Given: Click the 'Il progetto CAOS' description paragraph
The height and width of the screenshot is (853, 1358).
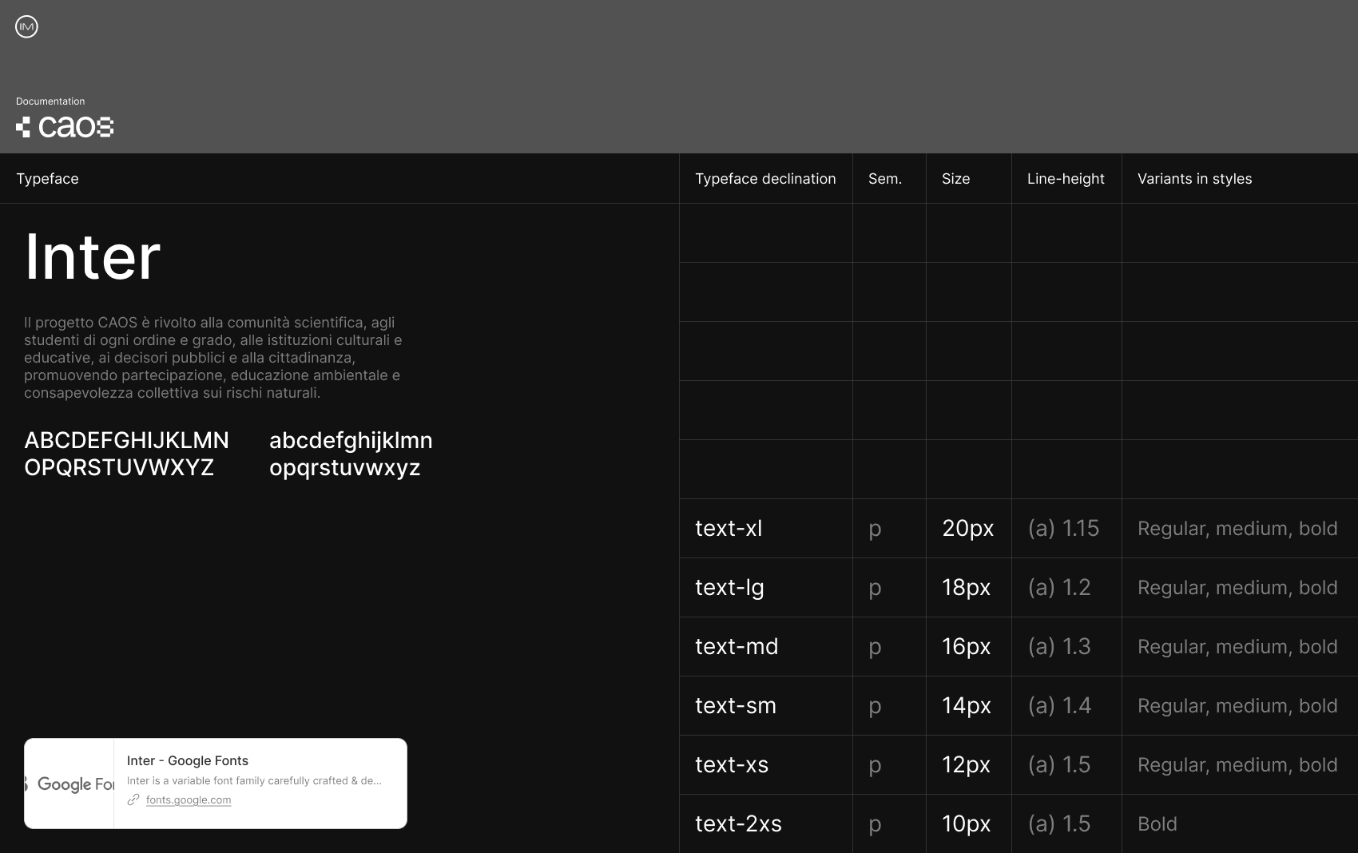Looking at the screenshot, I should [213, 358].
